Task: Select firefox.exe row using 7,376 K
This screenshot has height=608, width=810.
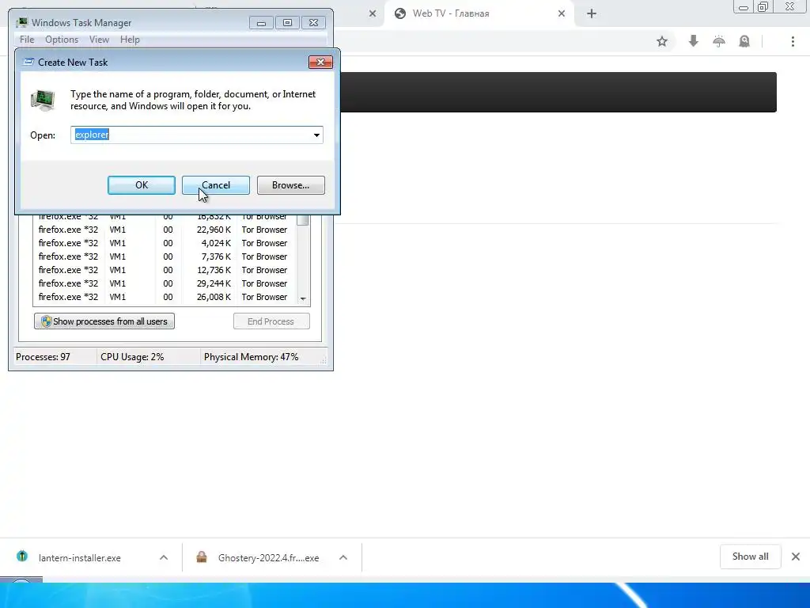Action: pyautogui.click(x=165, y=256)
